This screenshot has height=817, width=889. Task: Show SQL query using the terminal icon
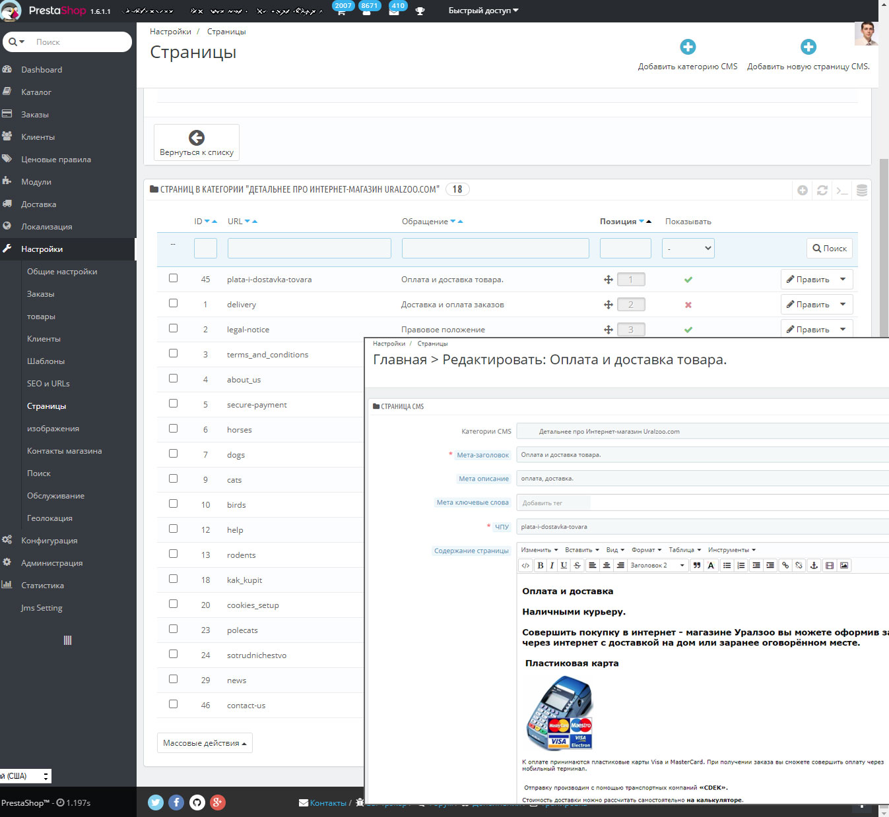coord(842,190)
